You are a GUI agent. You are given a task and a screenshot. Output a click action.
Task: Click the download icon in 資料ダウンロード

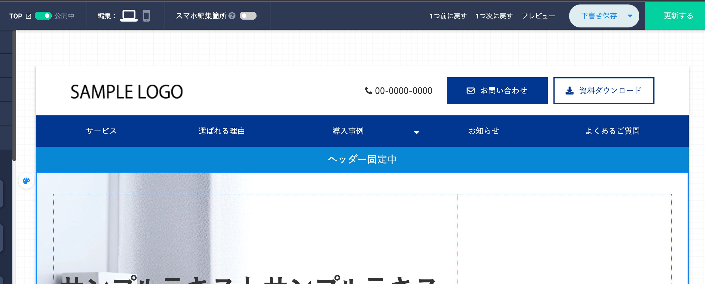[x=569, y=90]
